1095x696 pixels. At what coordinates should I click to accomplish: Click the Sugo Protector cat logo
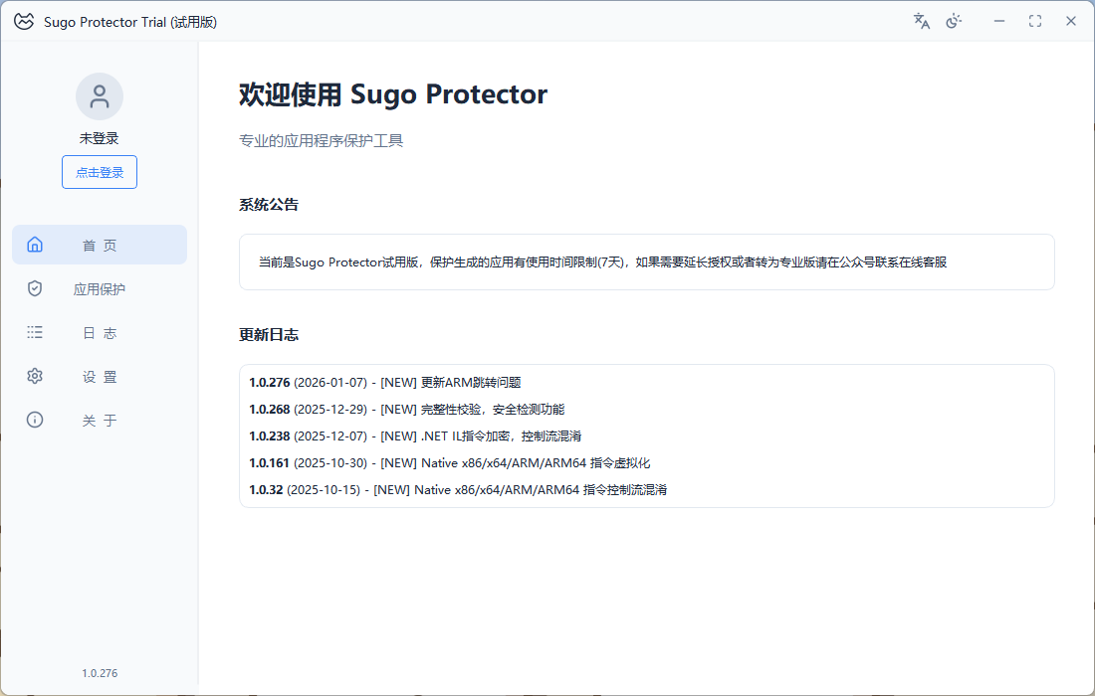(23, 21)
